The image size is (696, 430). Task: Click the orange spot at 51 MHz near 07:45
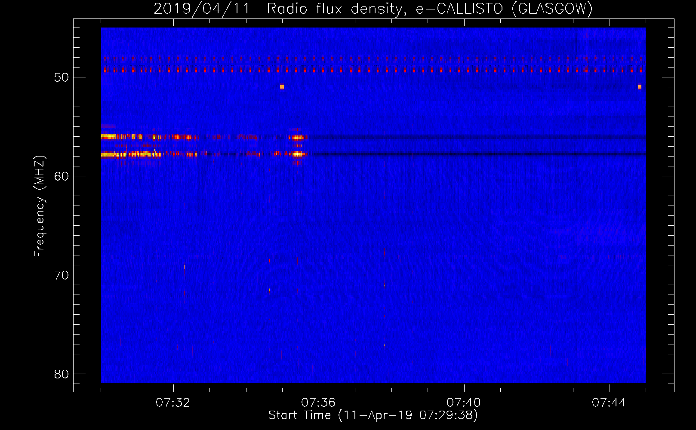coord(640,87)
